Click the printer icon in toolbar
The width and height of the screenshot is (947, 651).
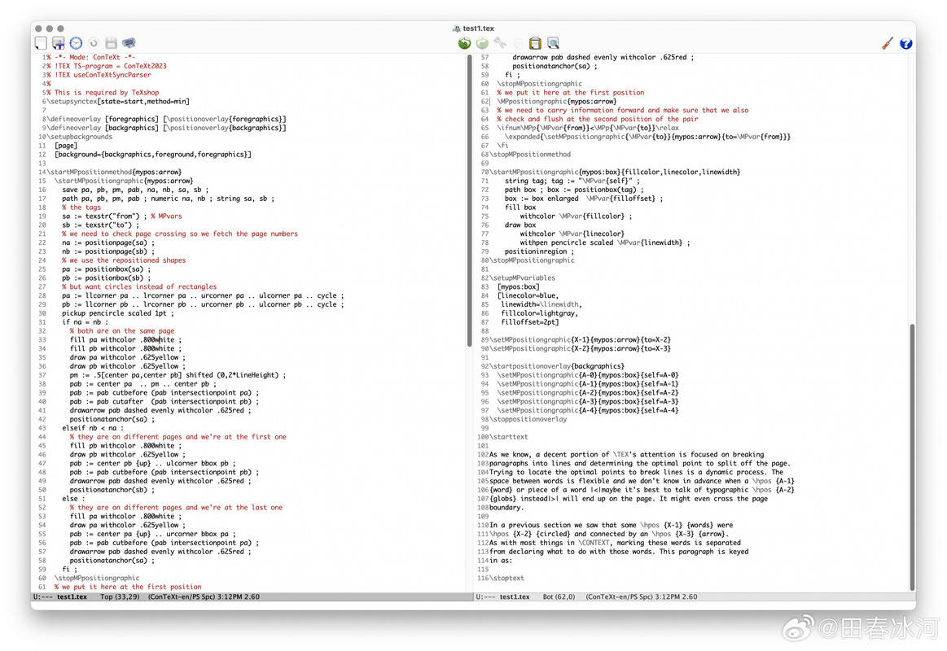[x=129, y=43]
